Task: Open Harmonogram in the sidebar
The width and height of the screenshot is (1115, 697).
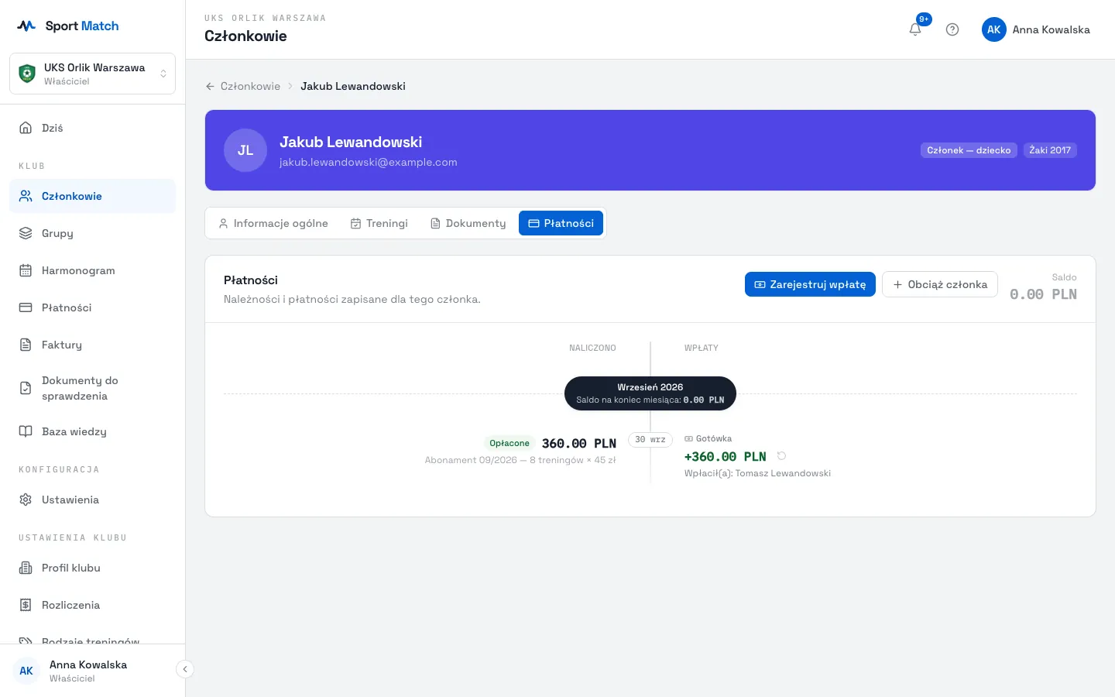Action: coord(93,270)
